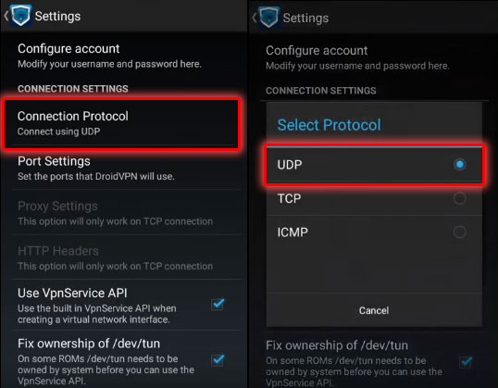Toggle the Use VpnService API checkbox
Image resolution: width=498 pixels, height=388 pixels.
218,304
